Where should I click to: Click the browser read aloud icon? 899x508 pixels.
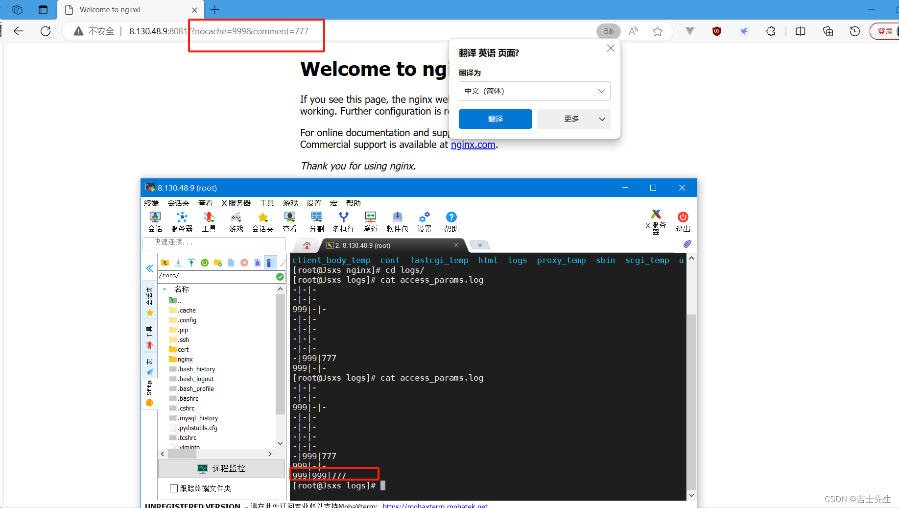pyautogui.click(x=634, y=31)
